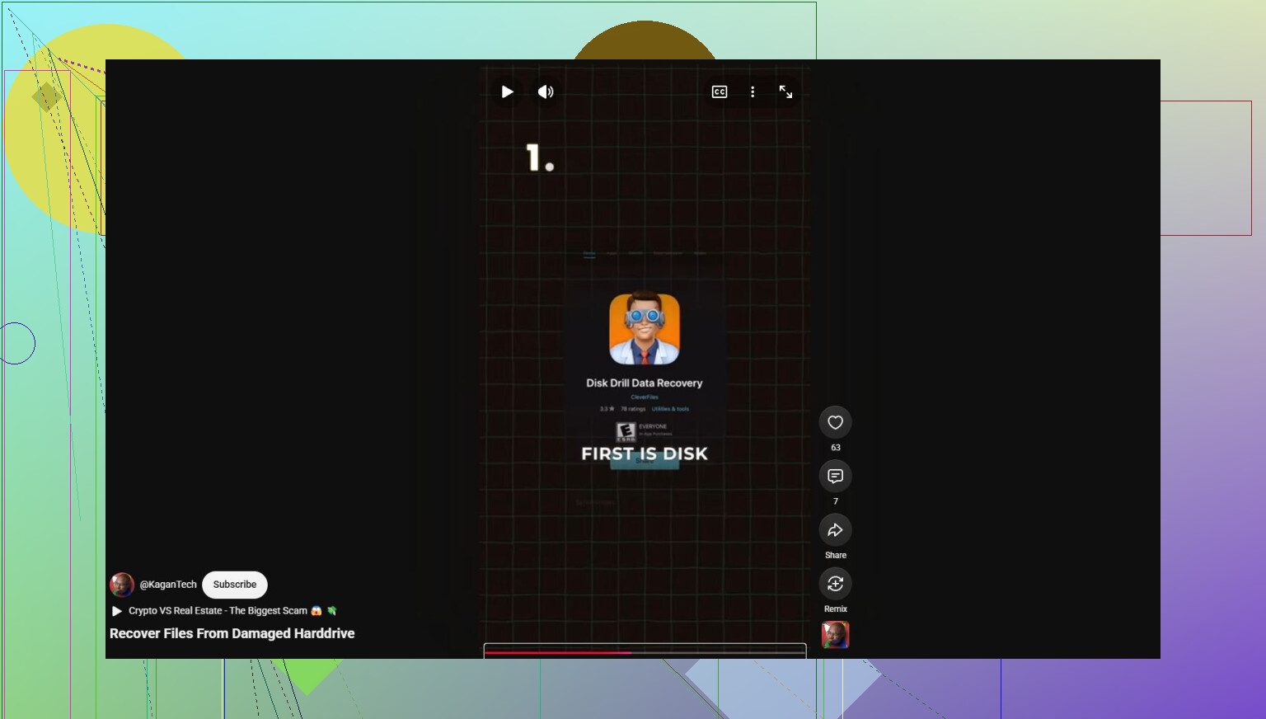Mute the video sound

tap(546, 92)
